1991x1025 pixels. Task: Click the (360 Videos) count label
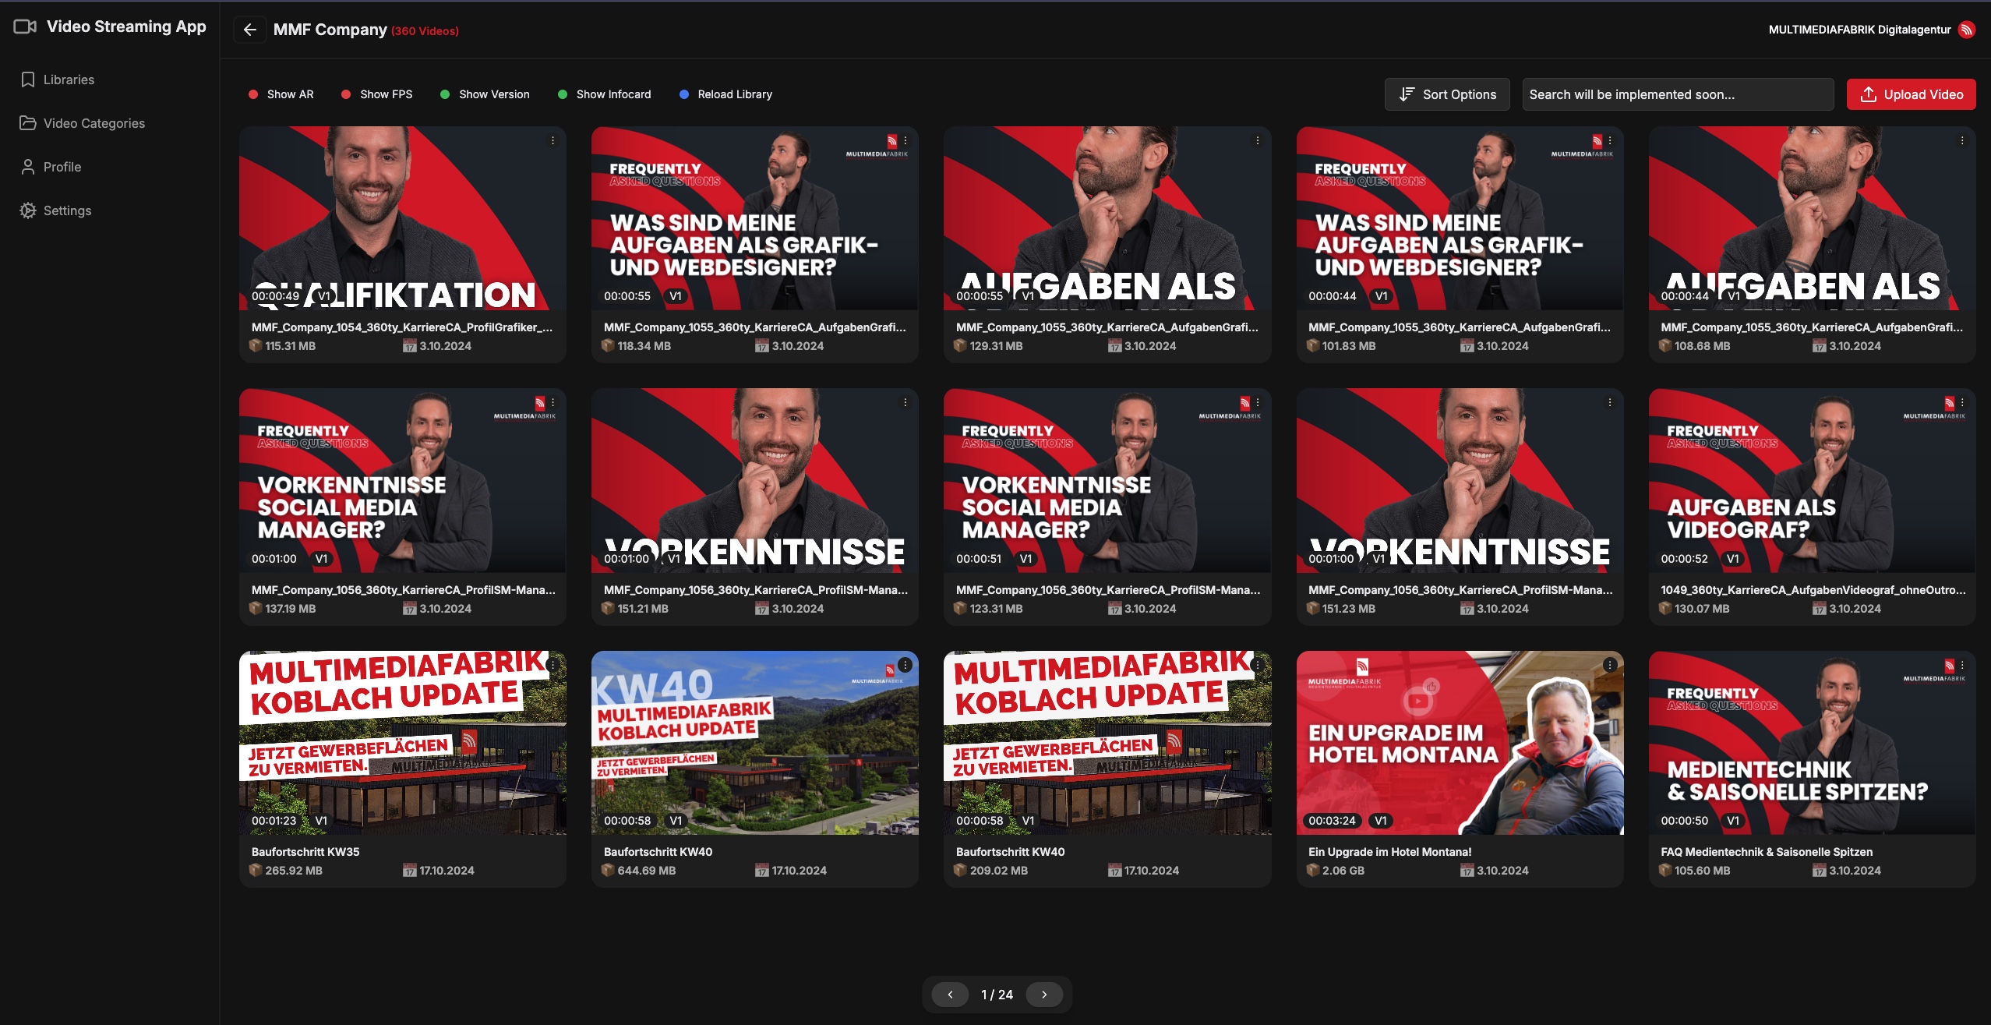(425, 31)
